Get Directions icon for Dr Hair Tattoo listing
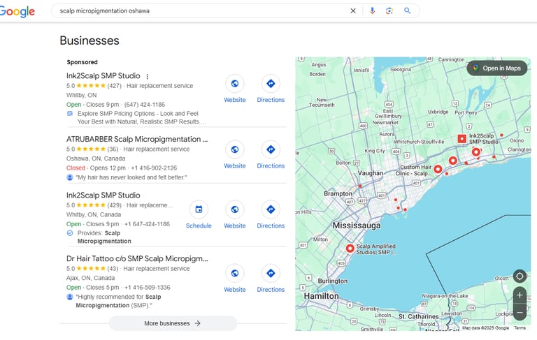The width and height of the screenshot is (537, 340). 271,273
